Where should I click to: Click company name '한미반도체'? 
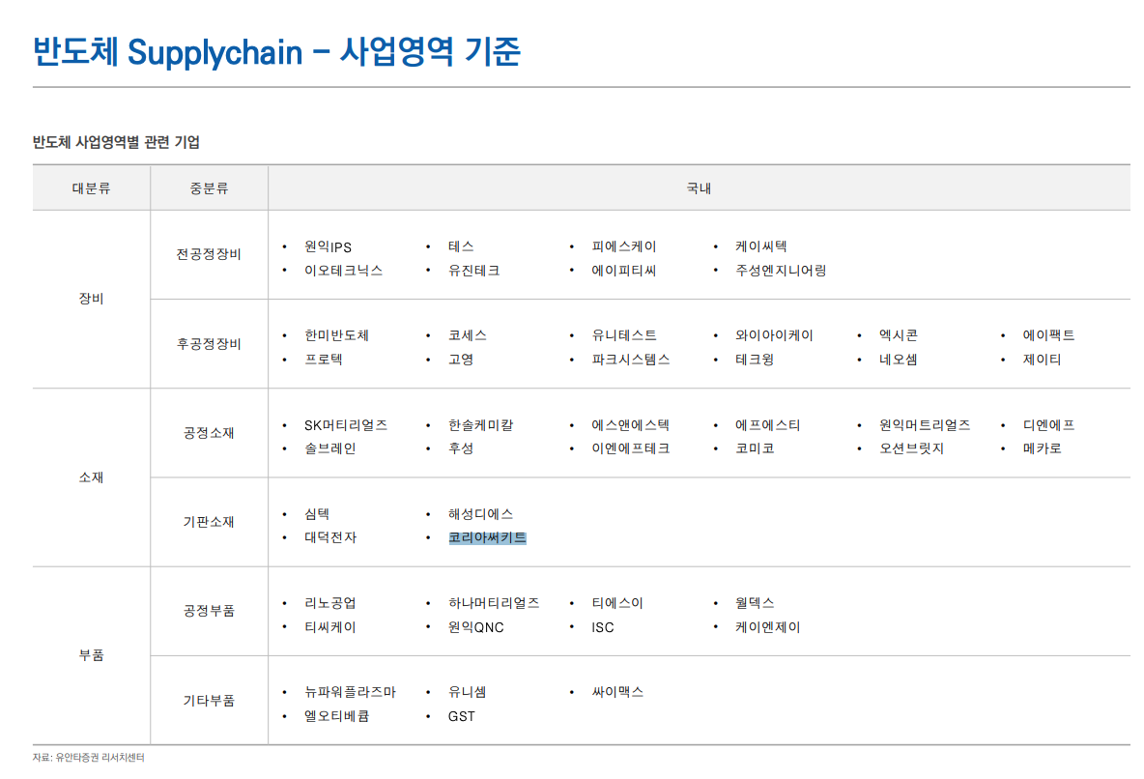click(336, 335)
